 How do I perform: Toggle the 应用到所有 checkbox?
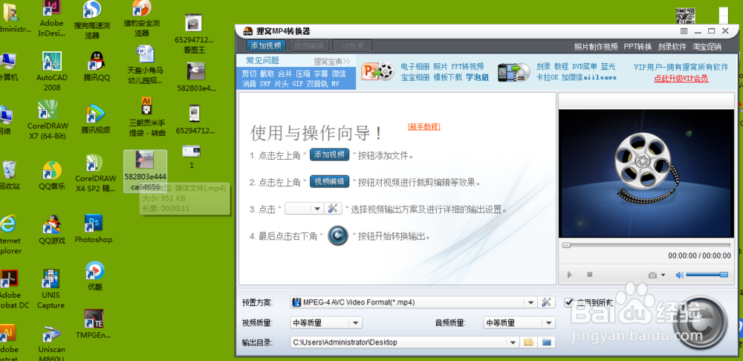(569, 302)
